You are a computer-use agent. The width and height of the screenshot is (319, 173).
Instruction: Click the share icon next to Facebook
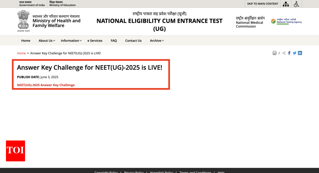(x=284, y=53)
